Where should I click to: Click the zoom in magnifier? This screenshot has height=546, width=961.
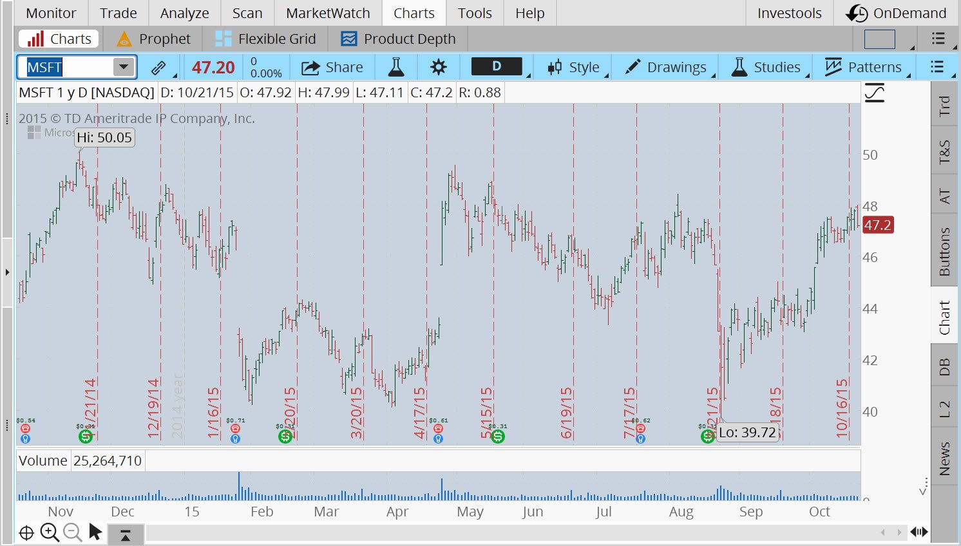[50, 532]
